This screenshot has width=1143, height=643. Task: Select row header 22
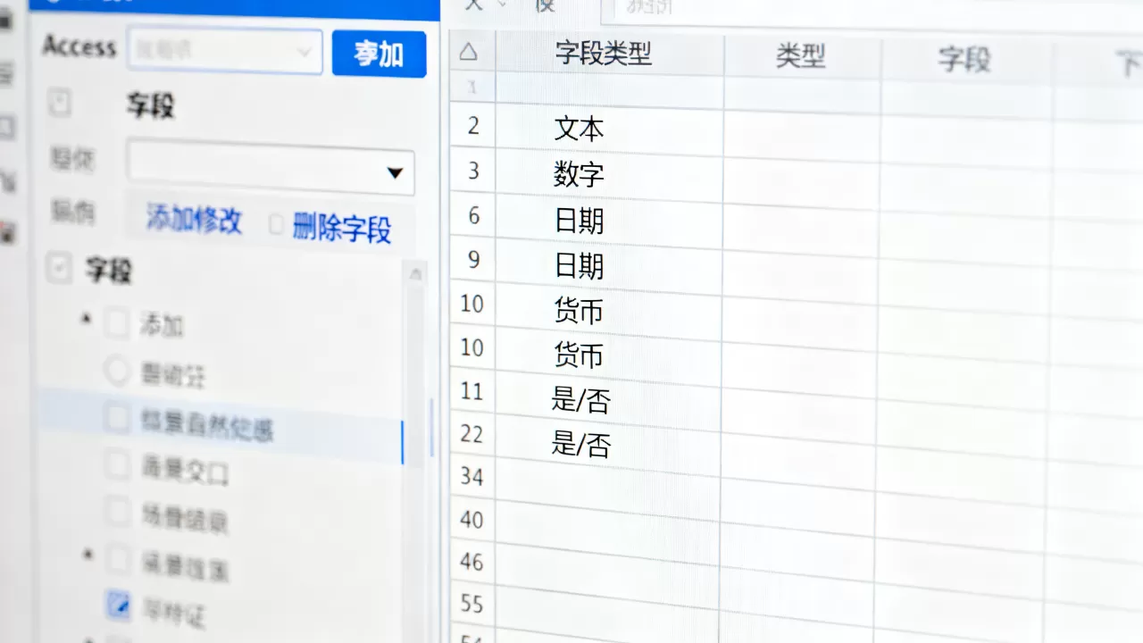pyautogui.click(x=472, y=434)
